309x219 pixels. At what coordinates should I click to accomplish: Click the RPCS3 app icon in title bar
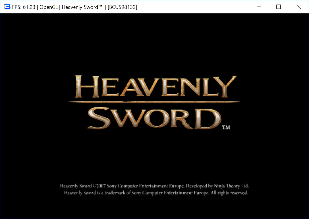(7, 7)
